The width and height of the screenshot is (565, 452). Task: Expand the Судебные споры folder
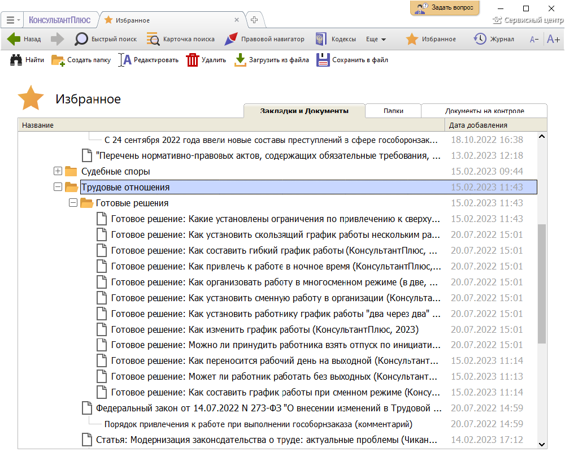[58, 171]
